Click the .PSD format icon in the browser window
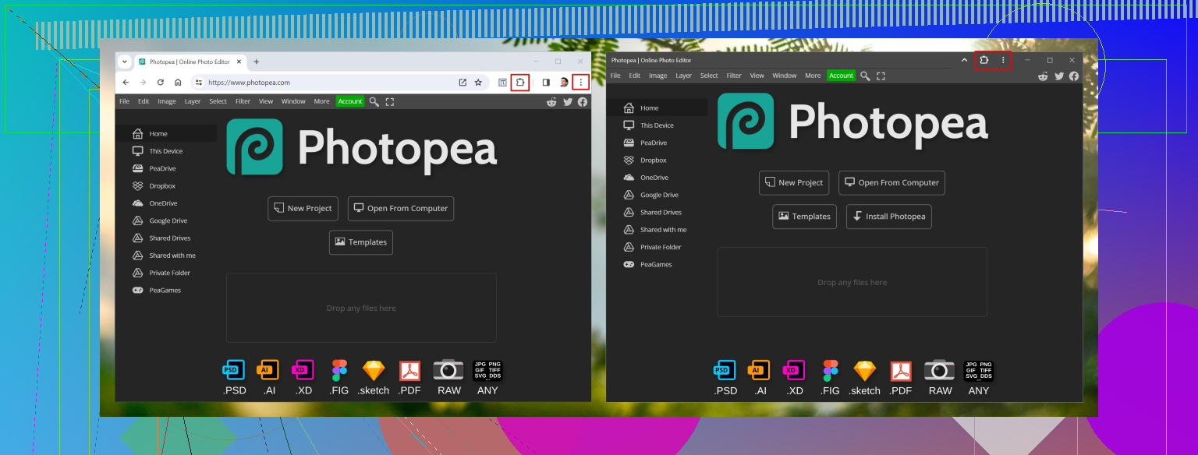The height and width of the screenshot is (455, 1198). (x=233, y=370)
